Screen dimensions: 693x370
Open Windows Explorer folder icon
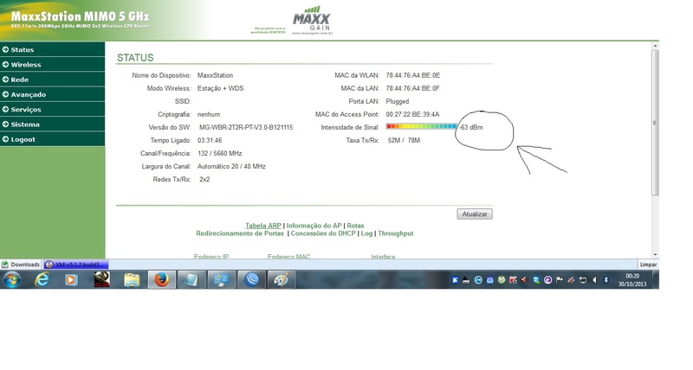tap(132, 279)
